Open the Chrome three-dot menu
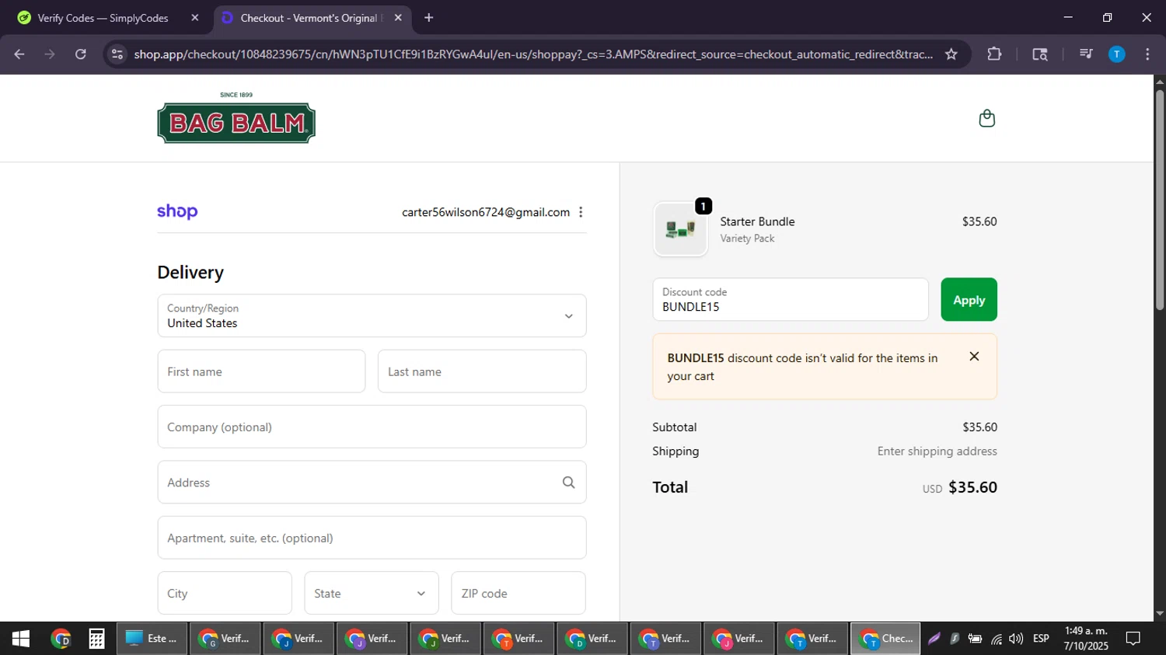1166x655 pixels. tap(1147, 54)
